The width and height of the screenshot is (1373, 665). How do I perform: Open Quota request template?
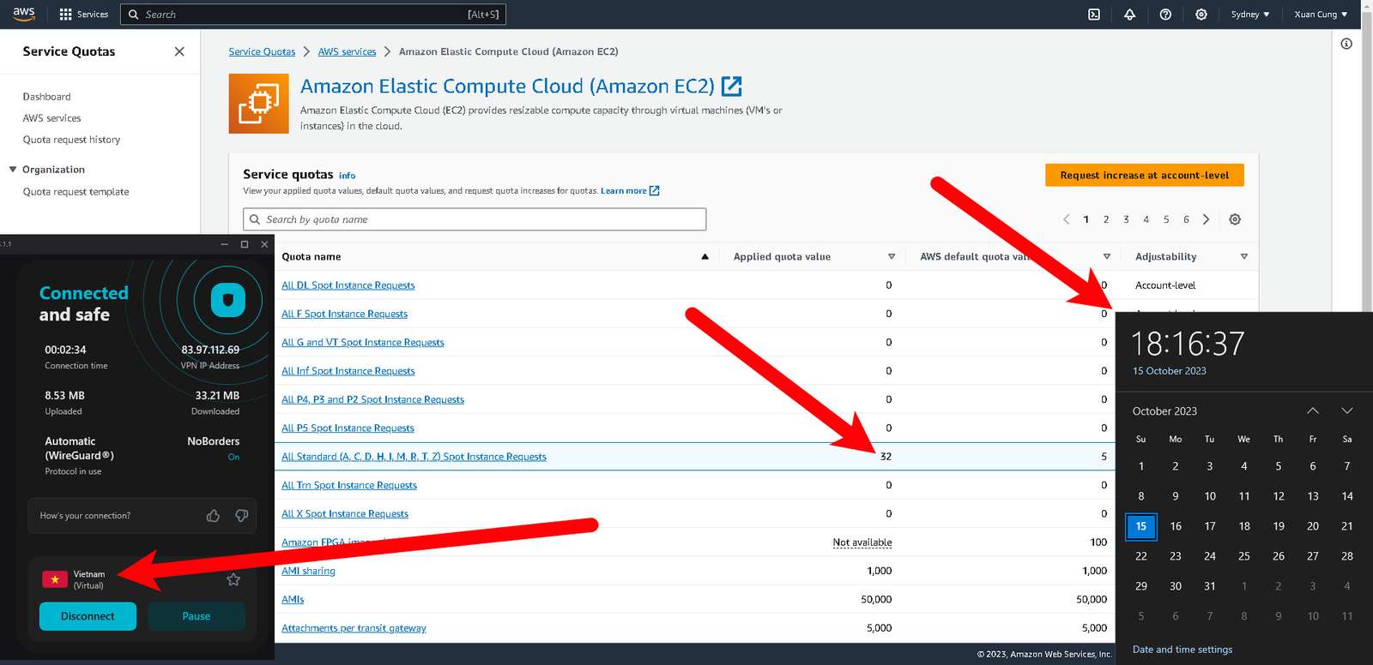[x=76, y=192]
